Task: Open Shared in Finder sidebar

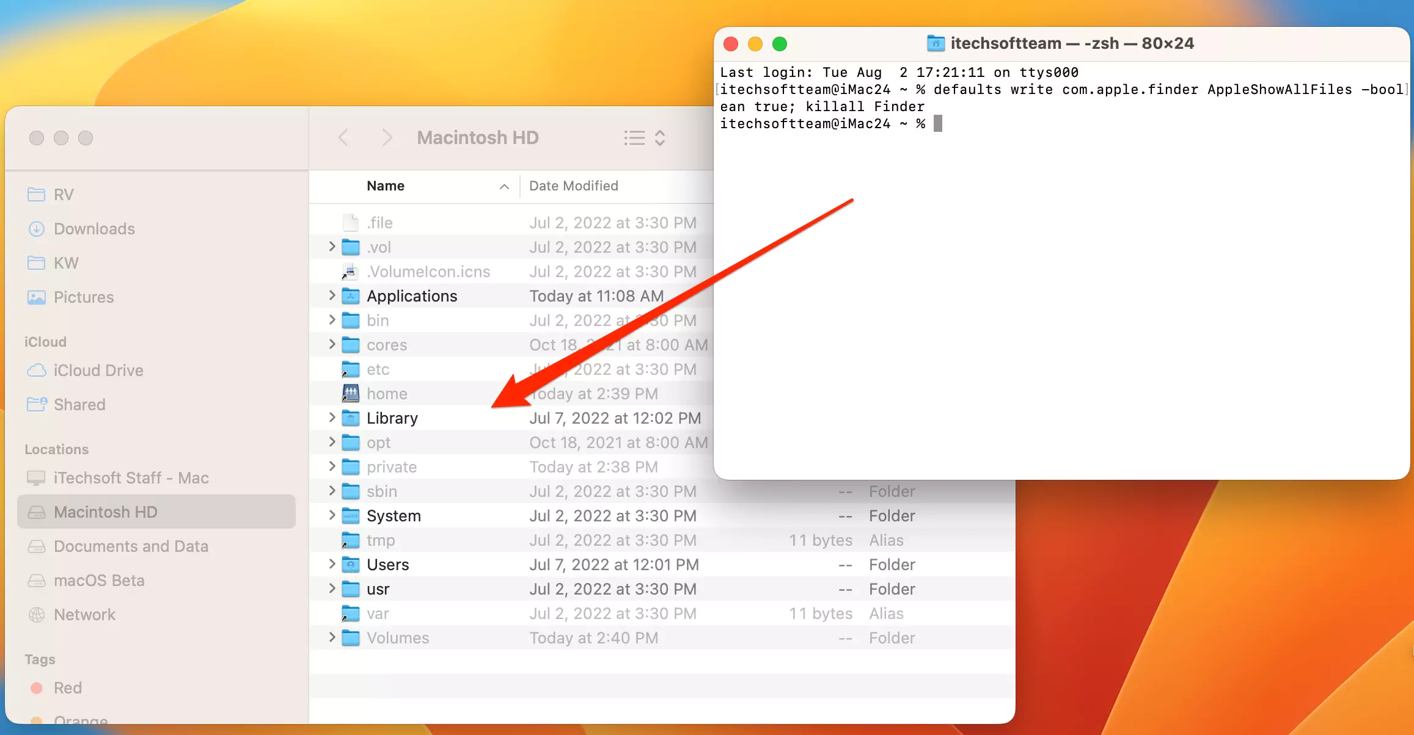Action: 67,405
